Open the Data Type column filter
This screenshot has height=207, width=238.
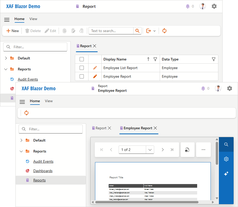point(214,59)
